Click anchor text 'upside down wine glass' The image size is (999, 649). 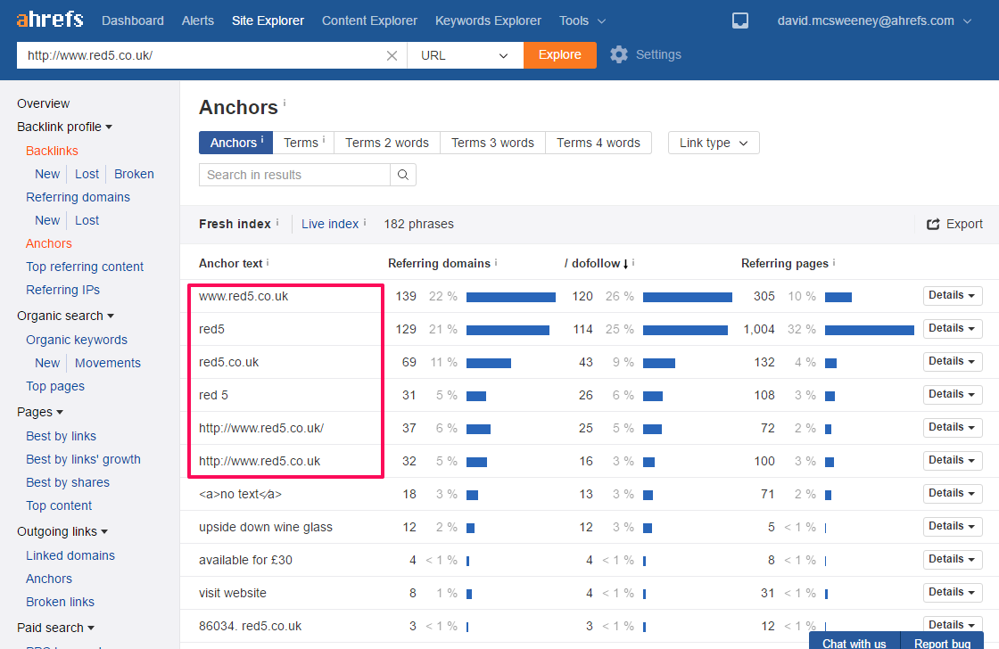pos(266,528)
